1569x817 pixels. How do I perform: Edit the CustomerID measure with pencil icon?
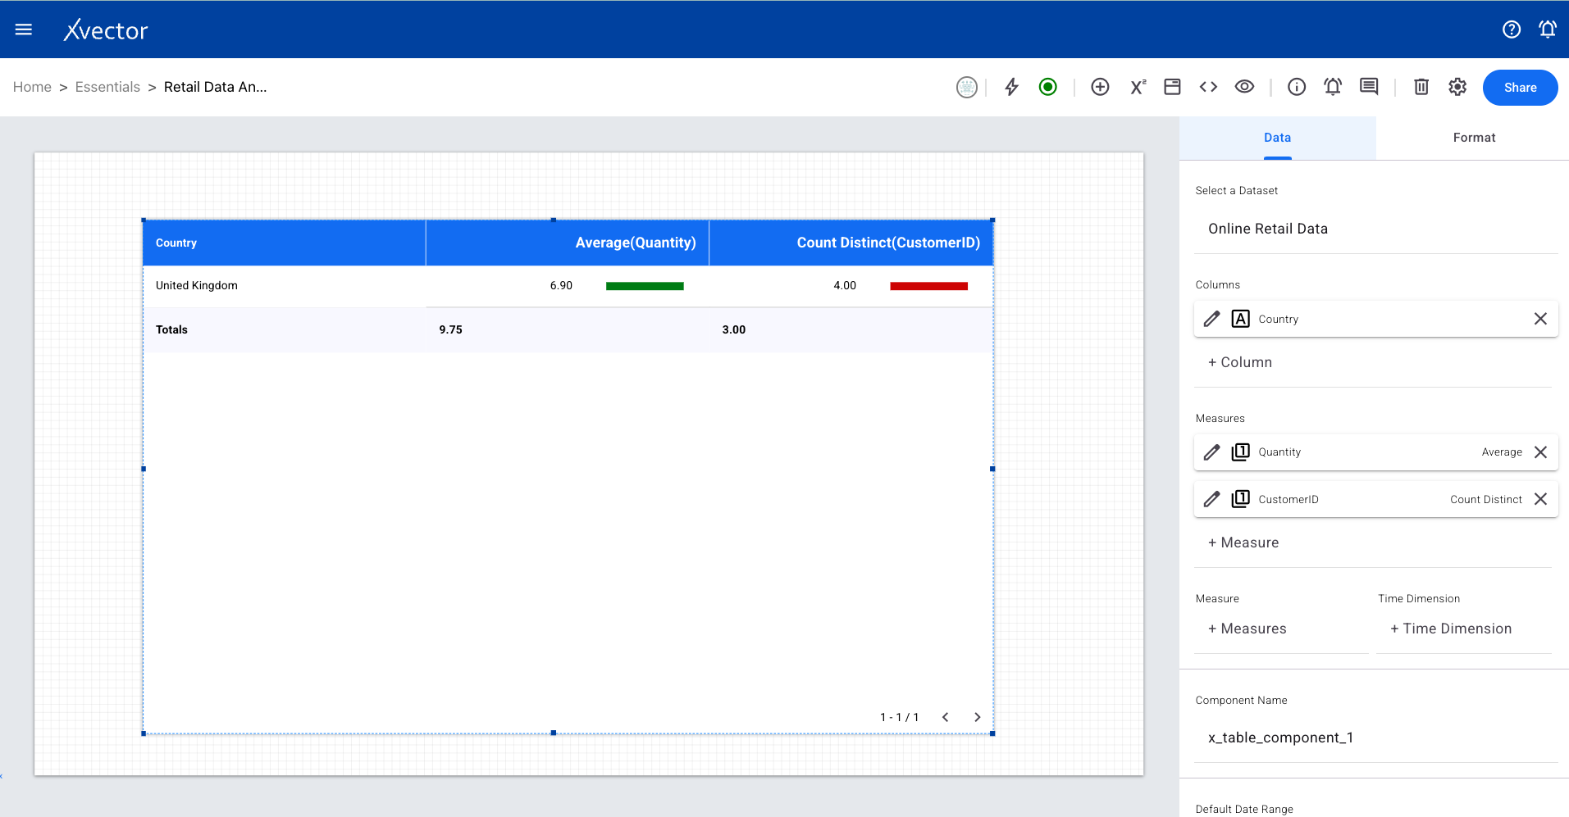point(1211,499)
